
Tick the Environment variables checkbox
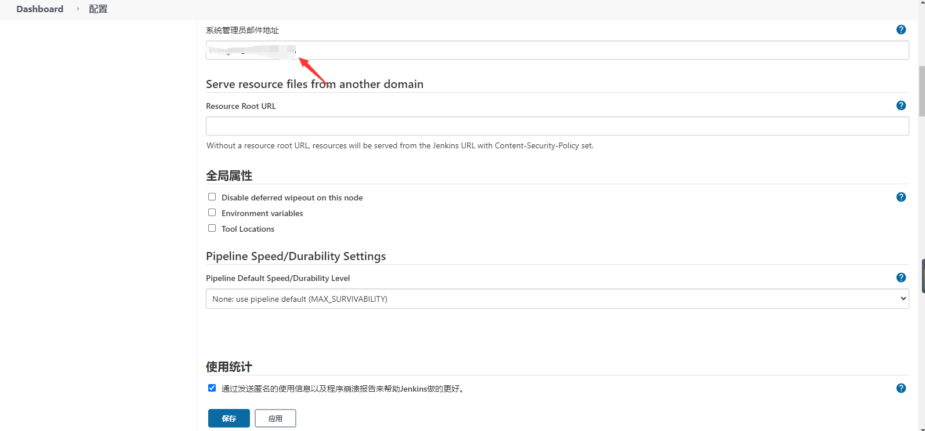click(212, 213)
